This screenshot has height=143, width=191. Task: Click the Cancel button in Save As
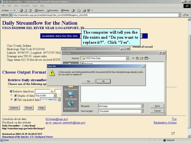coord(157,111)
